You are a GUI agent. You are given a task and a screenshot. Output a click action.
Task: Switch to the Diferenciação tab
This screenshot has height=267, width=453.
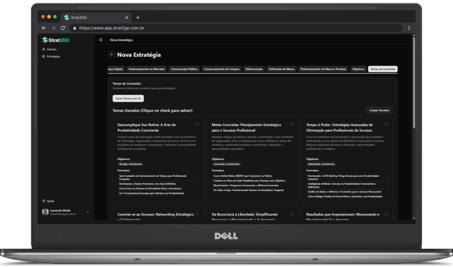pyautogui.click(x=254, y=69)
